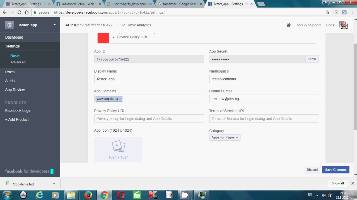
Task: Open Dashboard in the sidebar
Action: [x=14, y=37]
